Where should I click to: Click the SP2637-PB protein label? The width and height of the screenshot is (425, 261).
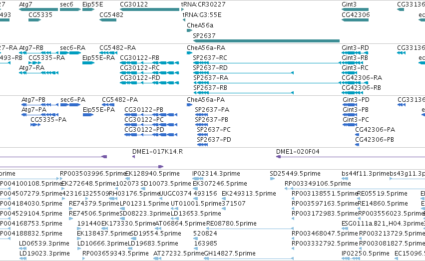tap(211, 120)
